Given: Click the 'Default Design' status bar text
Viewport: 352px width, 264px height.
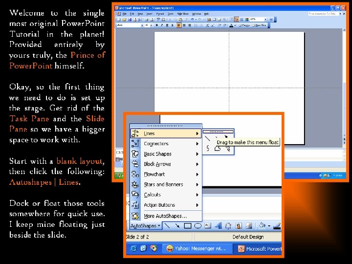Looking at the screenshot, I should coord(248,237).
